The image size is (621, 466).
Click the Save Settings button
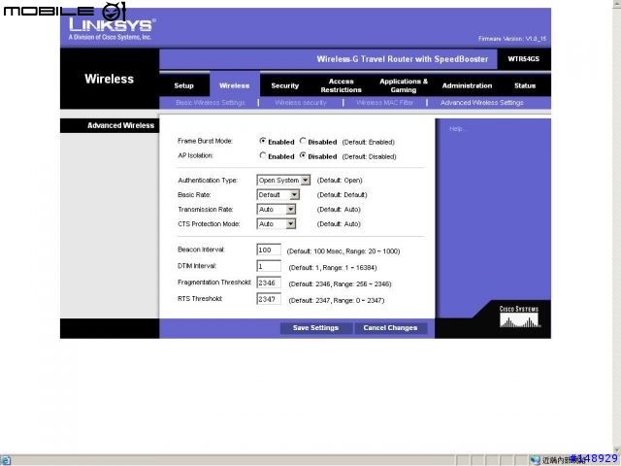click(x=315, y=328)
